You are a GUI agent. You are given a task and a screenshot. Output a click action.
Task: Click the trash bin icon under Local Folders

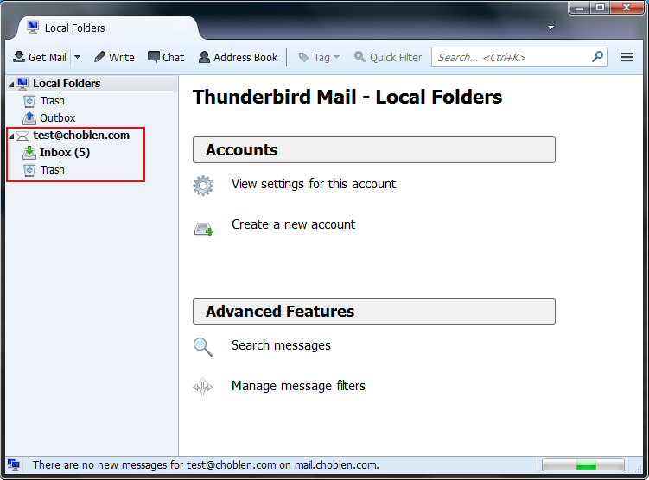point(29,101)
